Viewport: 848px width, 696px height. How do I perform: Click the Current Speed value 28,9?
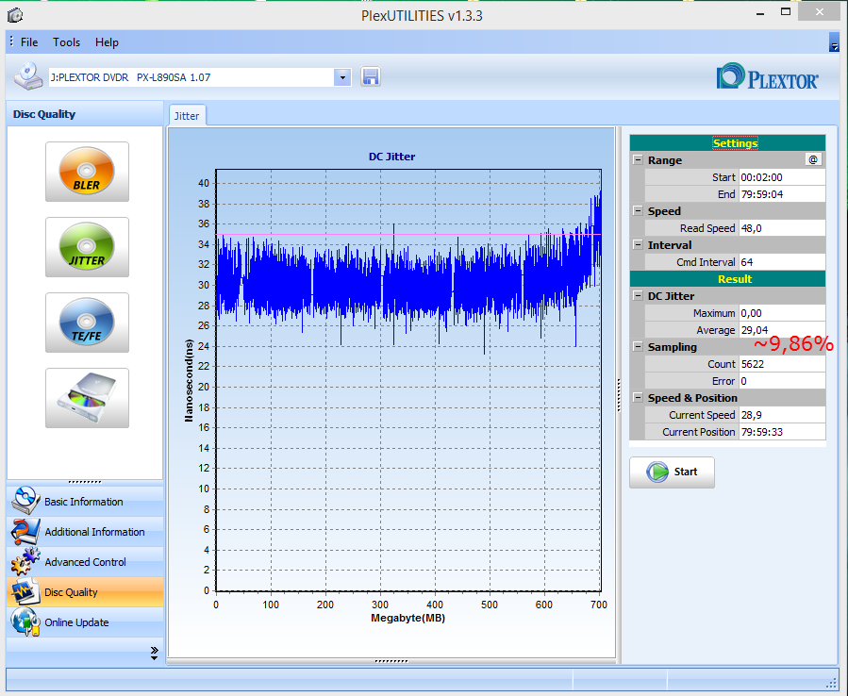coord(781,415)
